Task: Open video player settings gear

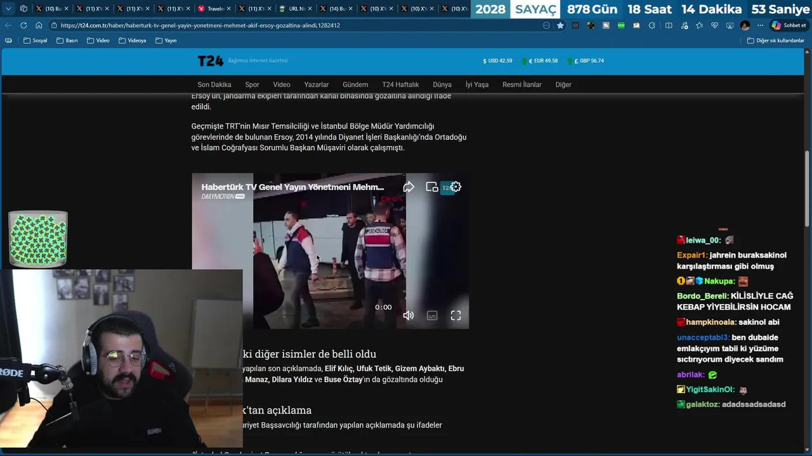Action: pyautogui.click(x=455, y=187)
